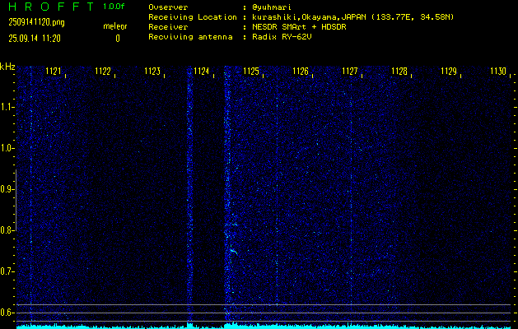
Task: Click the NESDR SMArt + HDSDR receiver value
Action: point(299,27)
